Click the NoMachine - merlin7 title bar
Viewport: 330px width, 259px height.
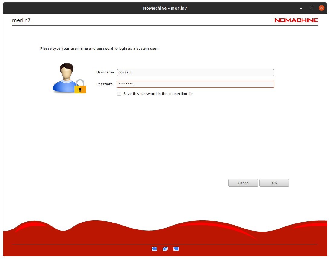click(x=165, y=8)
